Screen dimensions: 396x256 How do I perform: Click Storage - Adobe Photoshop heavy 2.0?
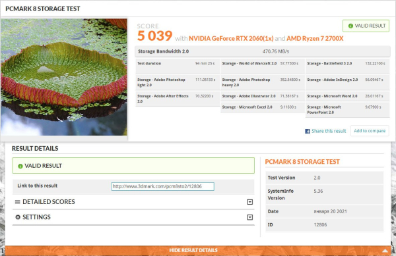point(246,82)
